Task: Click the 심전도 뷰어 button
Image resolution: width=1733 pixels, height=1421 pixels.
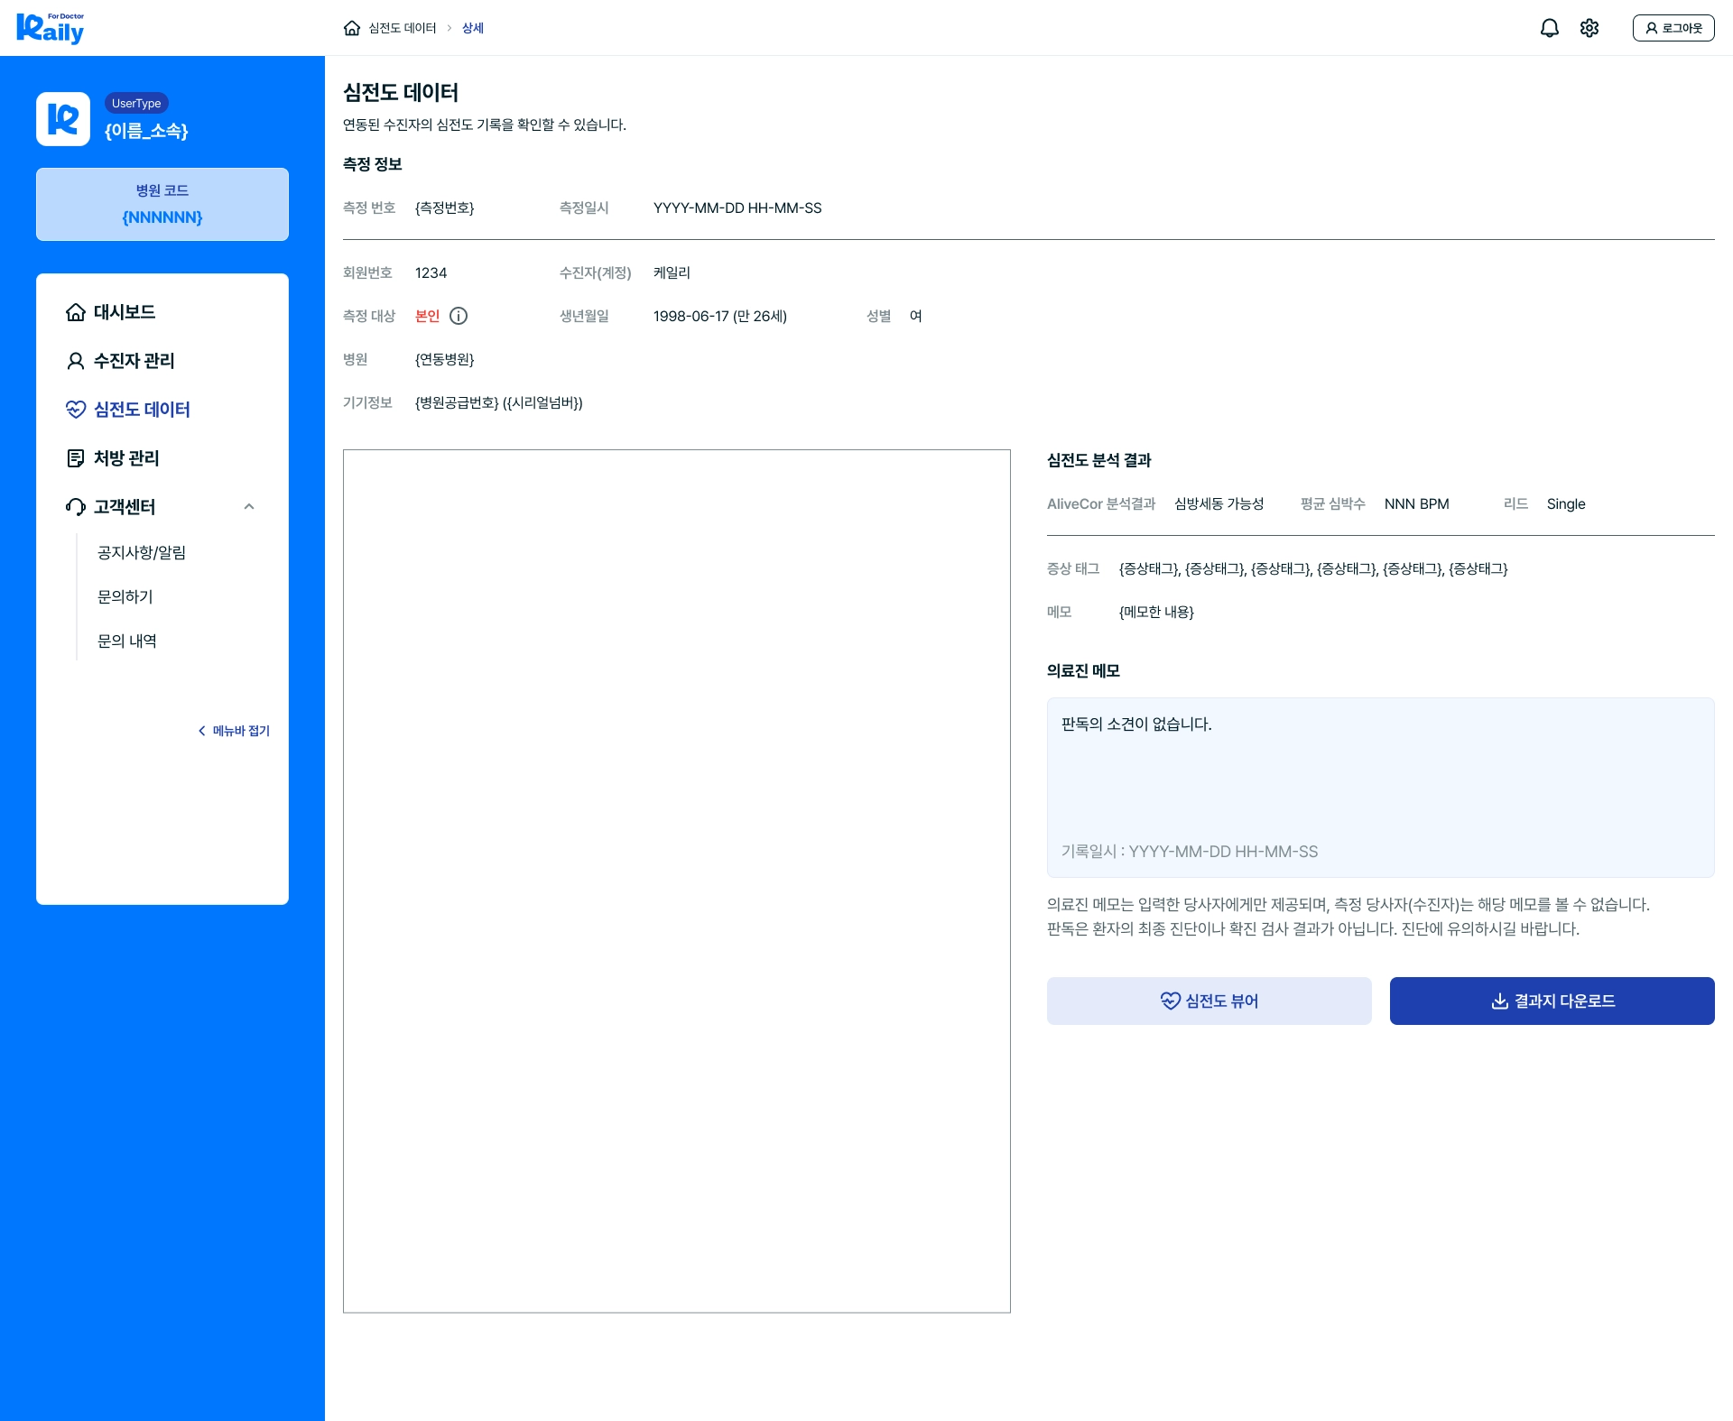Action: (x=1209, y=1001)
